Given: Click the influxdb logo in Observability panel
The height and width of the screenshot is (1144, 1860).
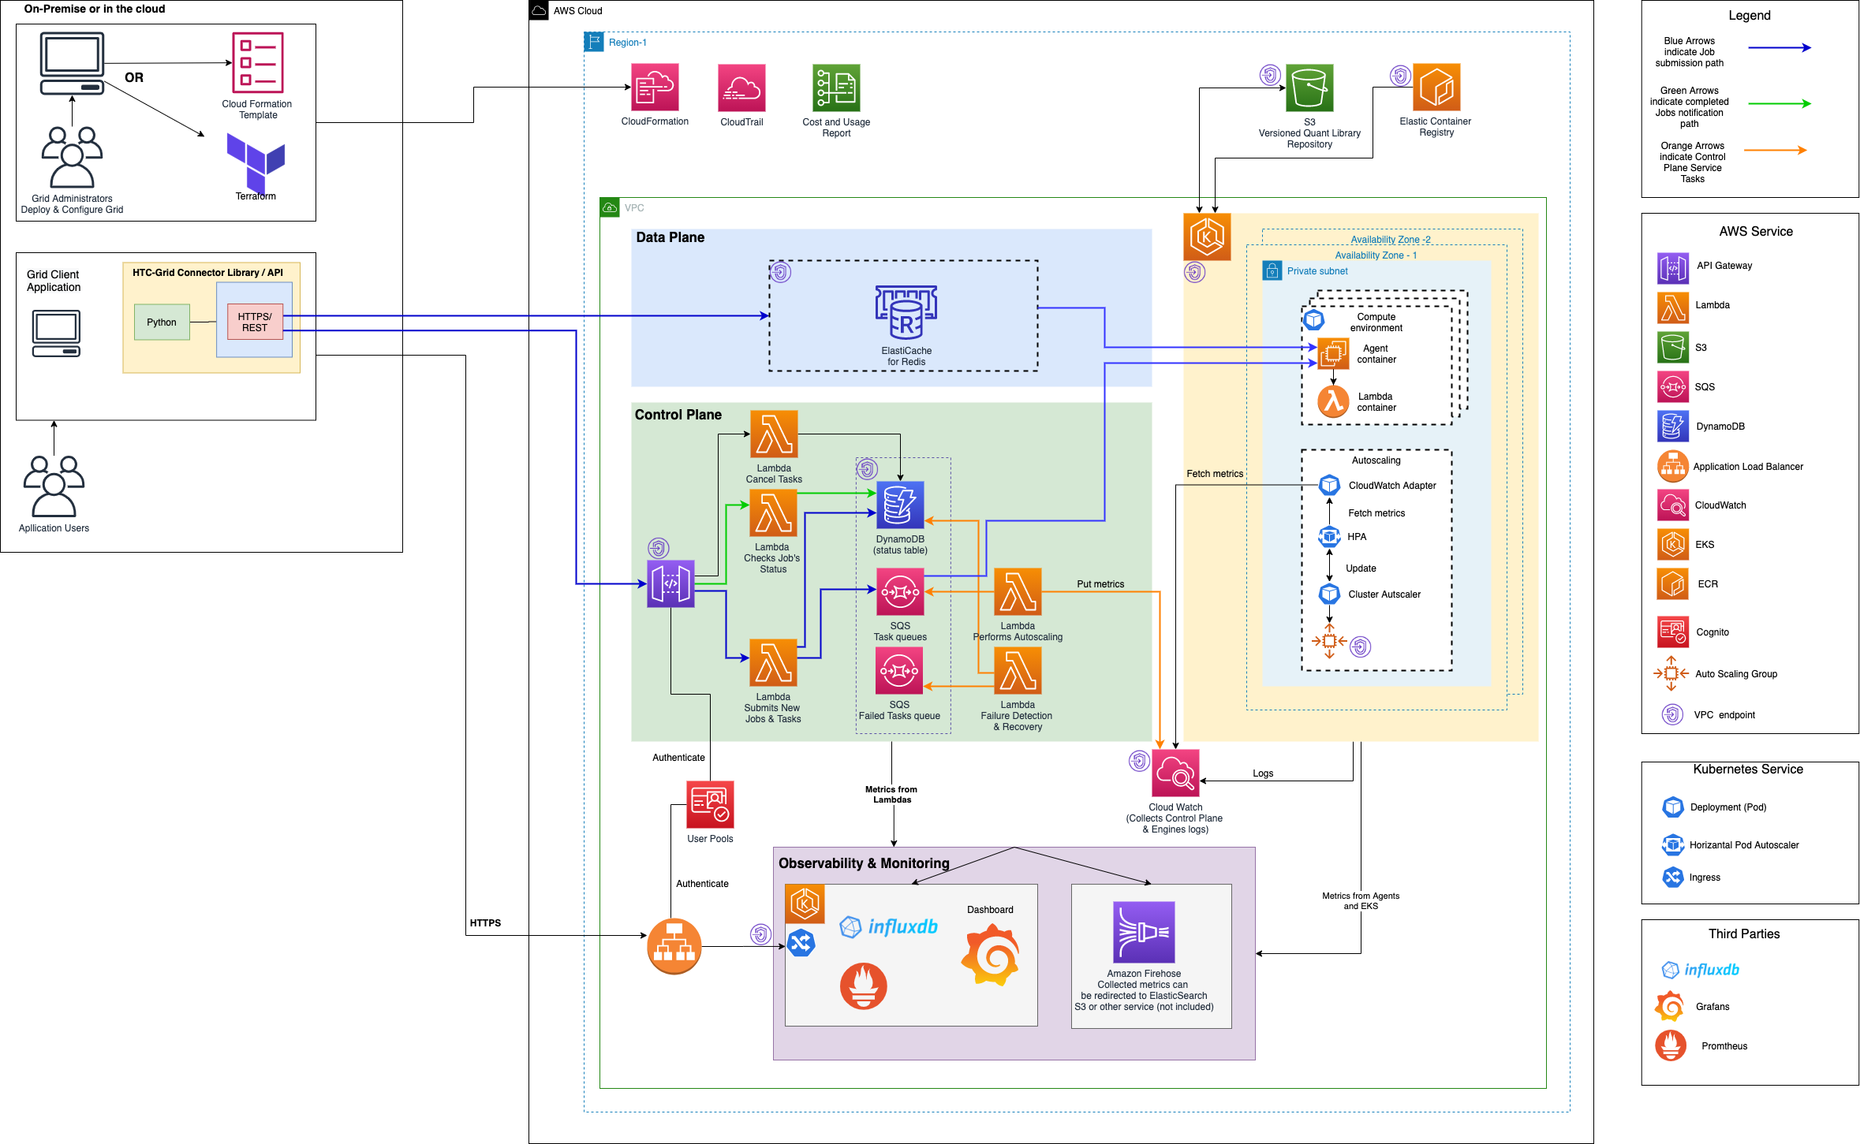Looking at the screenshot, I should click(890, 926).
